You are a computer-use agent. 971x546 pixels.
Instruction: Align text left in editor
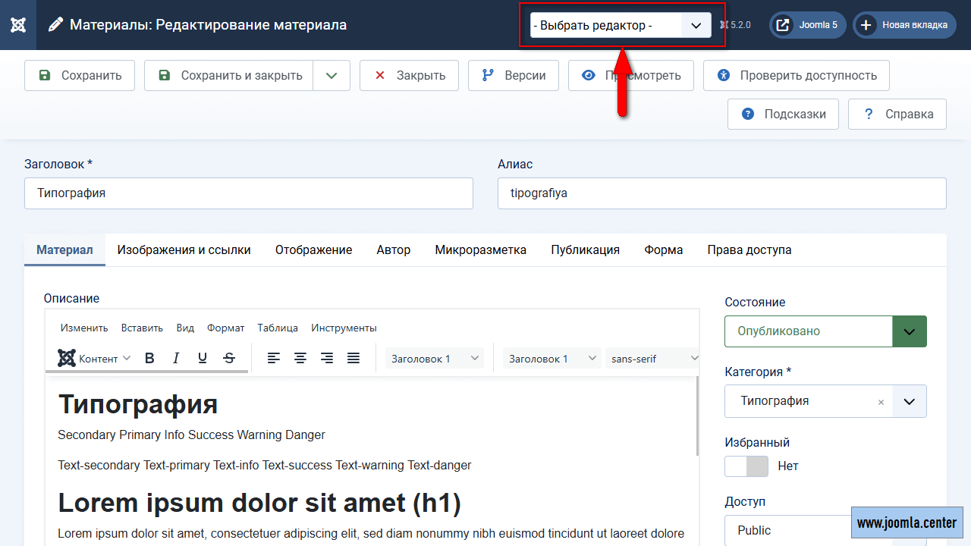[x=274, y=359]
